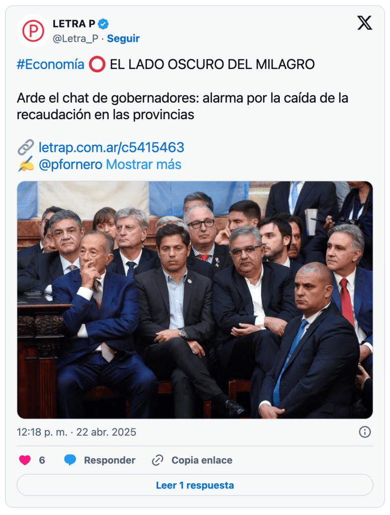Click the Seguir follow link
The height and width of the screenshot is (515, 390).
[123, 38]
